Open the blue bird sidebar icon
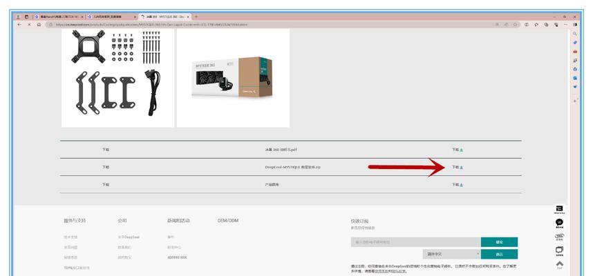 click(x=575, y=86)
